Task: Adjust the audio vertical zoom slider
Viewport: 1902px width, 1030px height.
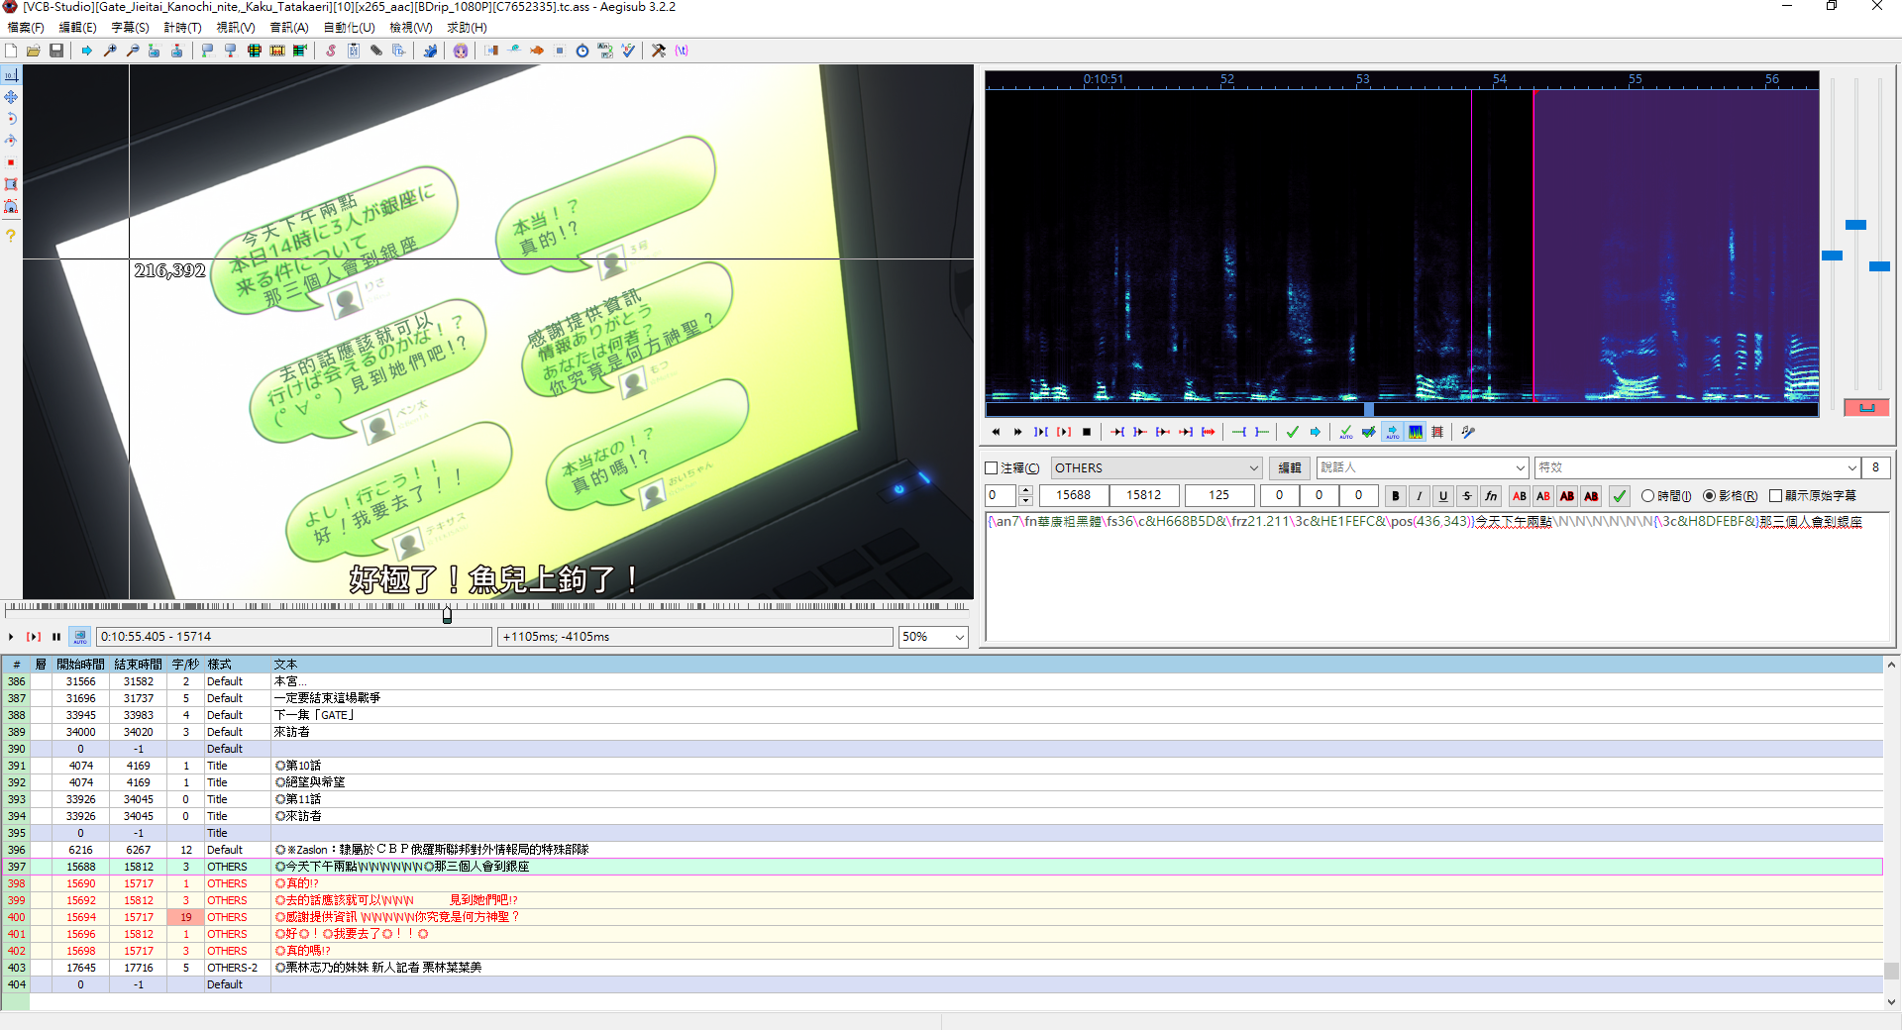Action: 1855,225
